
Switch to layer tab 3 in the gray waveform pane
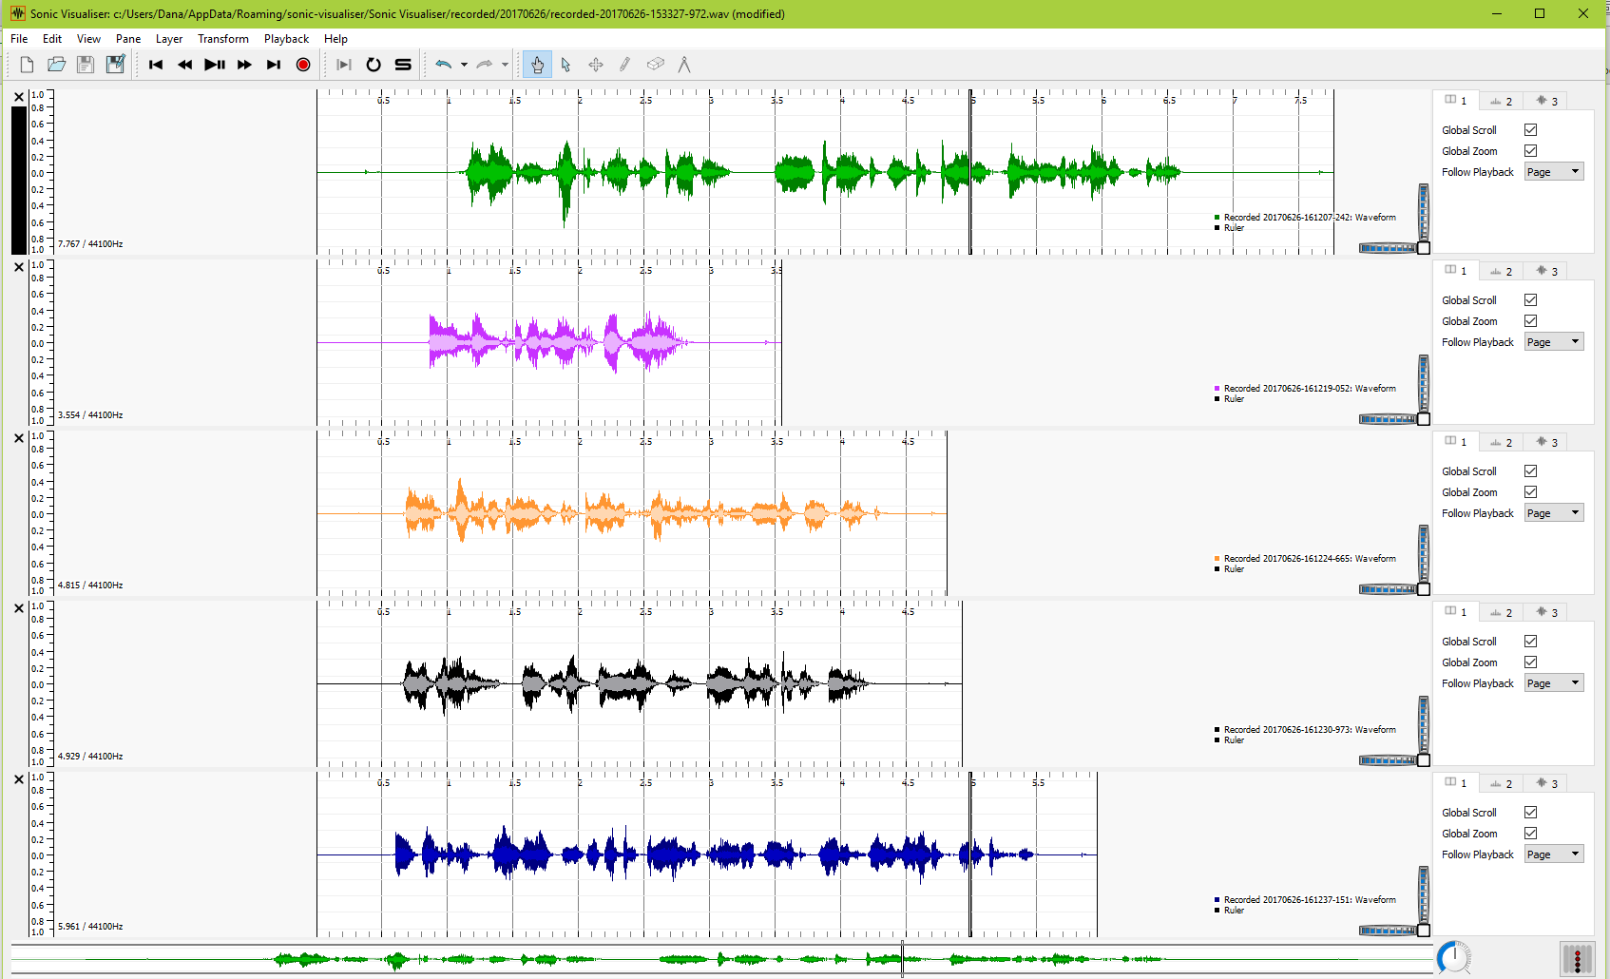point(1546,613)
